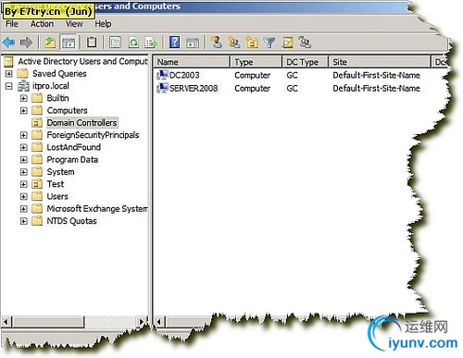Select the LostAndFound container
This screenshot has height=358, width=463.
[73, 147]
